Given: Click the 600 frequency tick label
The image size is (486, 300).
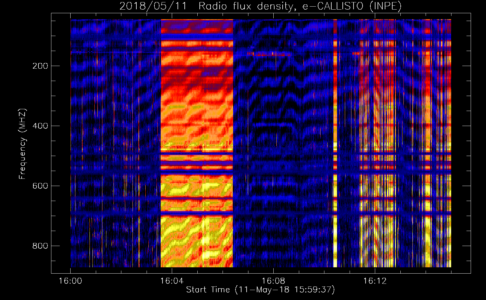Looking at the screenshot, I should [40, 186].
